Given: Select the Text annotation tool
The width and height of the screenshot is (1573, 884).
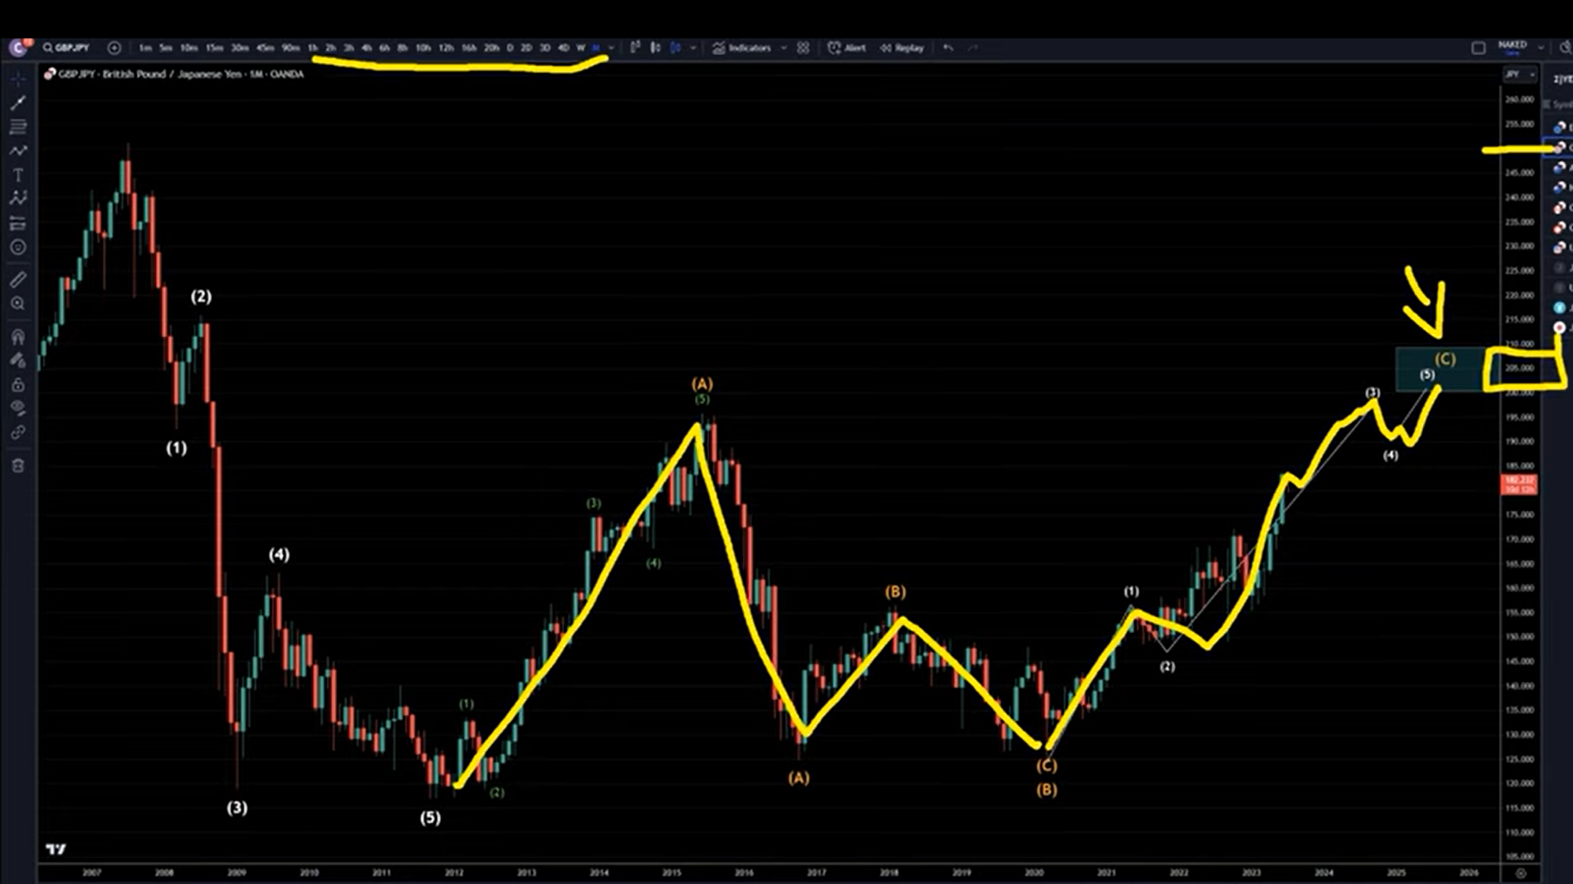Looking at the screenshot, I should point(17,175).
